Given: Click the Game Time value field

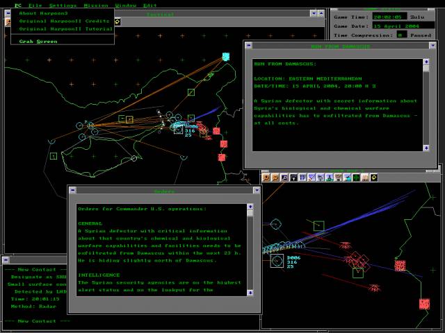Looking at the screenshot, I should 389,17.
